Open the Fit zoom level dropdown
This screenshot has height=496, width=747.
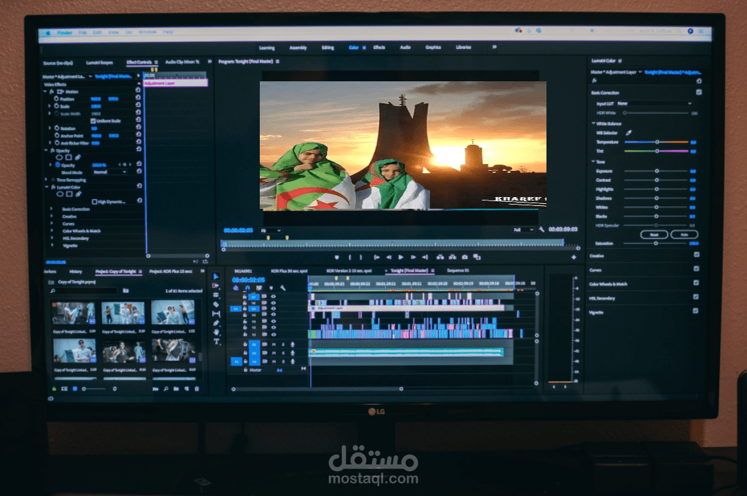(x=271, y=231)
